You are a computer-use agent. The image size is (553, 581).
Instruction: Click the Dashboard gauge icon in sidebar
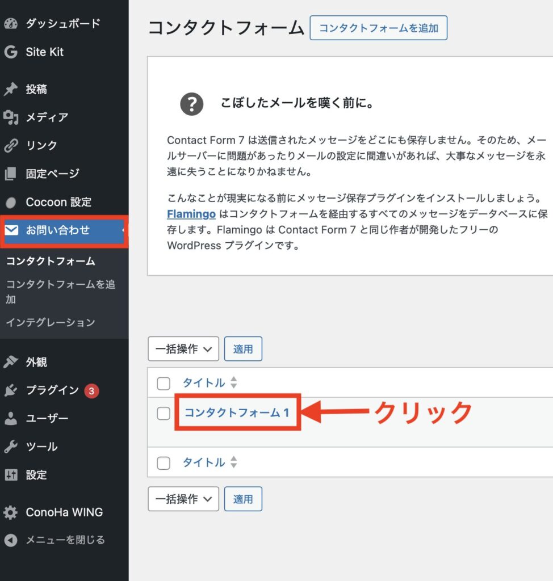pyautogui.click(x=11, y=24)
